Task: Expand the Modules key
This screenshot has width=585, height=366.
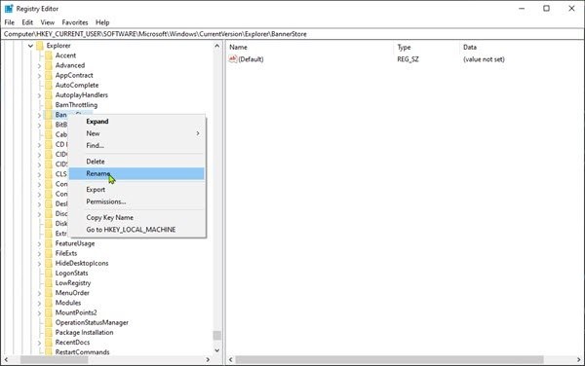Action: pos(40,303)
